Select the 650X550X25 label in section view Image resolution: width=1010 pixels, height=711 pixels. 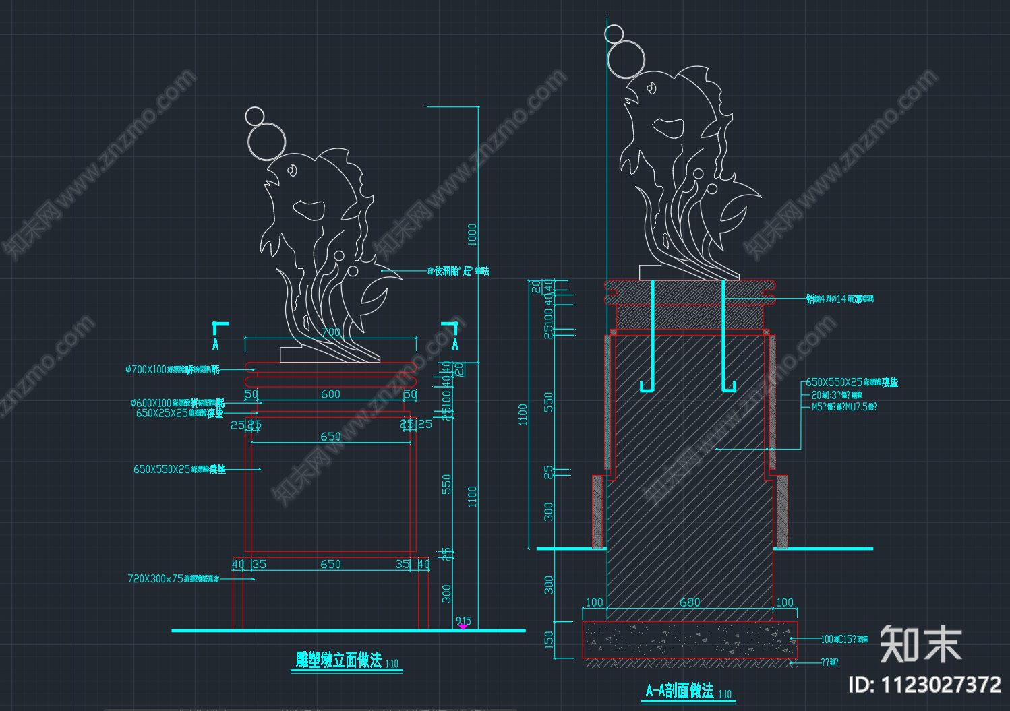pyautogui.click(x=852, y=382)
